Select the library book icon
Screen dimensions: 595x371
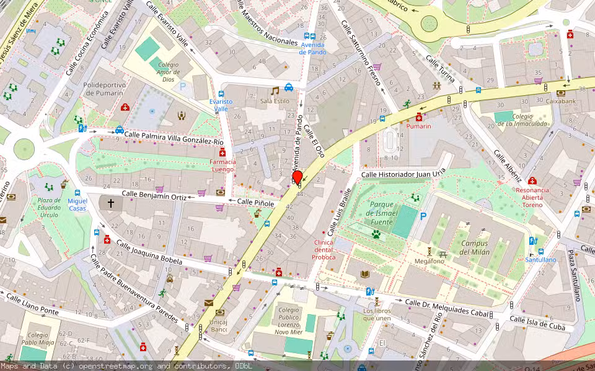coord(365,274)
